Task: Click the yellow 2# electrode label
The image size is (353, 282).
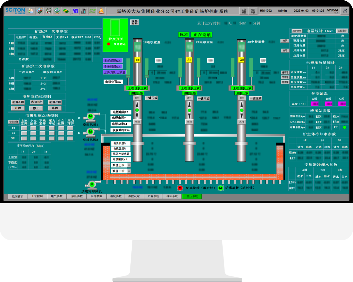Action: tap(189, 60)
